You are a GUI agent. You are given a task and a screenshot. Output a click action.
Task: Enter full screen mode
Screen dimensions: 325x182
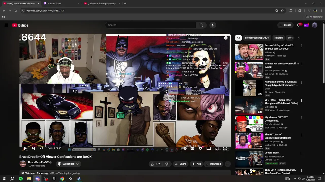[x=225, y=148]
